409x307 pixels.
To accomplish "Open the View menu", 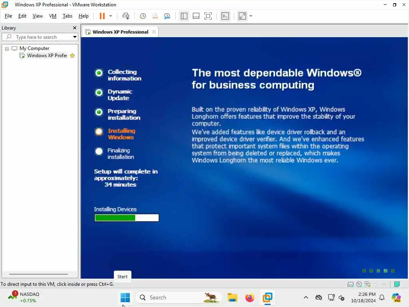I will coord(38,16).
